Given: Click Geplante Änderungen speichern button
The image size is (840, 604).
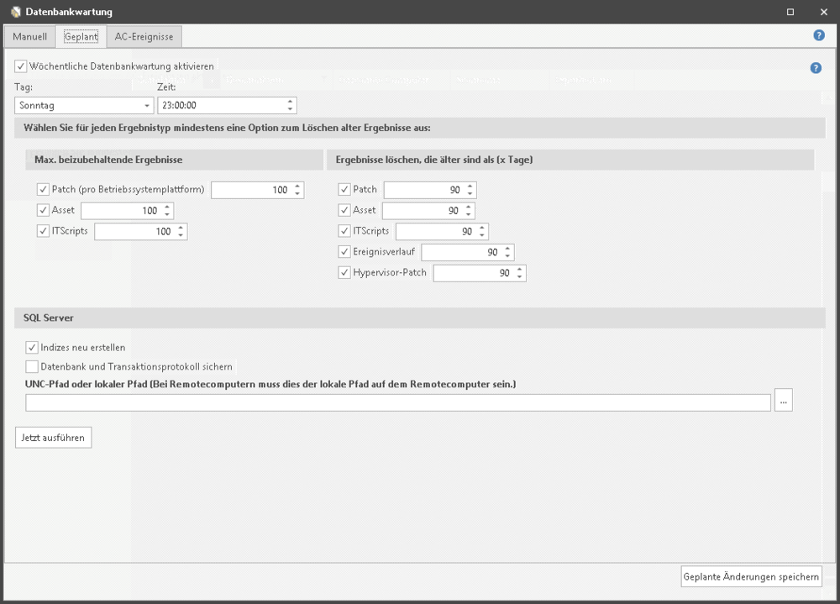Looking at the screenshot, I should pyautogui.click(x=751, y=576).
